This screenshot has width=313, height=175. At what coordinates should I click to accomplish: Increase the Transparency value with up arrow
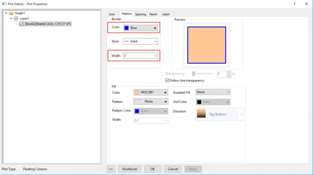[229, 72]
